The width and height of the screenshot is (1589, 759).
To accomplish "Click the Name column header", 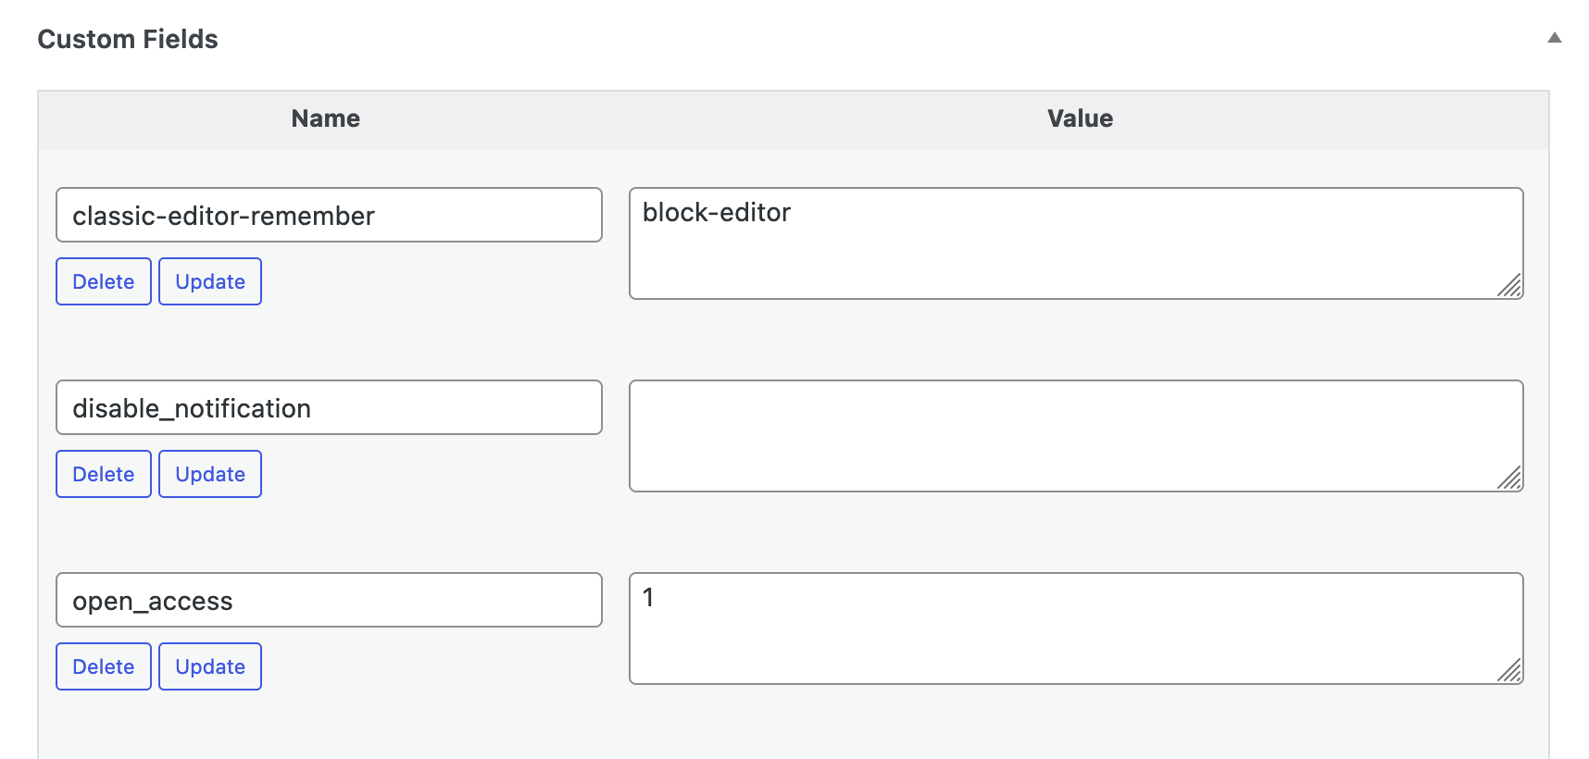I will [x=325, y=118].
